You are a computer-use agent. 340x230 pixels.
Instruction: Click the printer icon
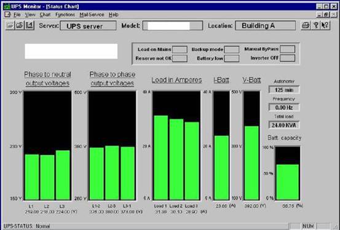pyautogui.click(x=306, y=25)
